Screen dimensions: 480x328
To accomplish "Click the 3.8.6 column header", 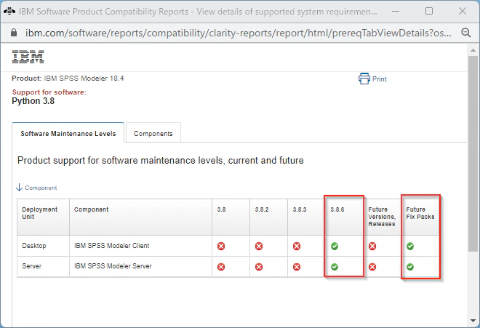I will click(337, 209).
